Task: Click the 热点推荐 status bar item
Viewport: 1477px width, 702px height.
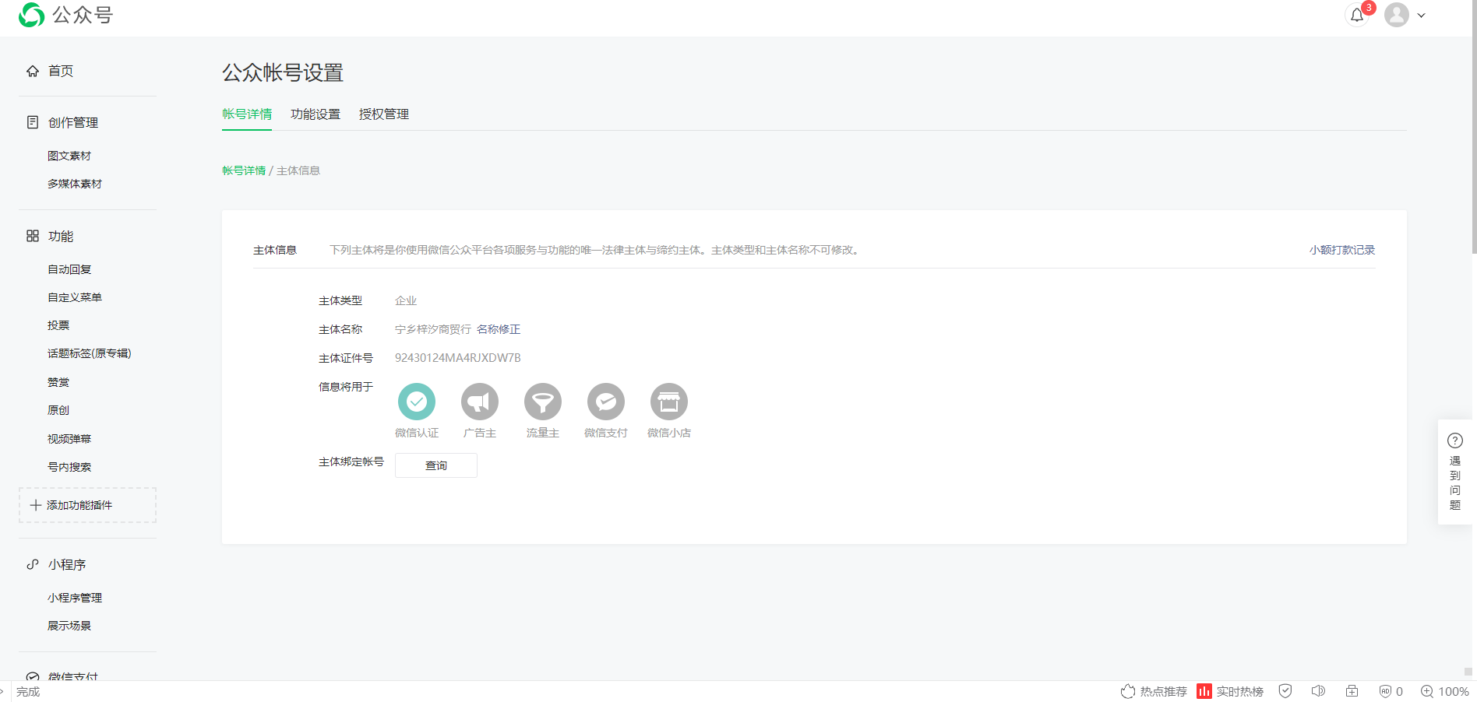Action: 1154,691
